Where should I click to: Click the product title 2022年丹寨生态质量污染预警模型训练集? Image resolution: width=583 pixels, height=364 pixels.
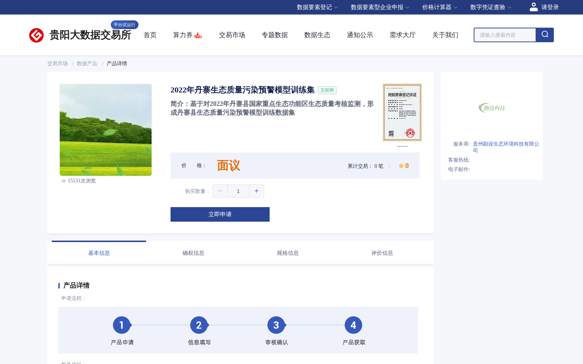pyautogui.click(x=242, y=90)
